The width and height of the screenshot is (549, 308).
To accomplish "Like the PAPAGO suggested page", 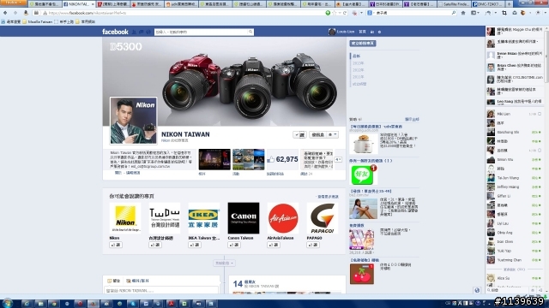I will (313, 246).
